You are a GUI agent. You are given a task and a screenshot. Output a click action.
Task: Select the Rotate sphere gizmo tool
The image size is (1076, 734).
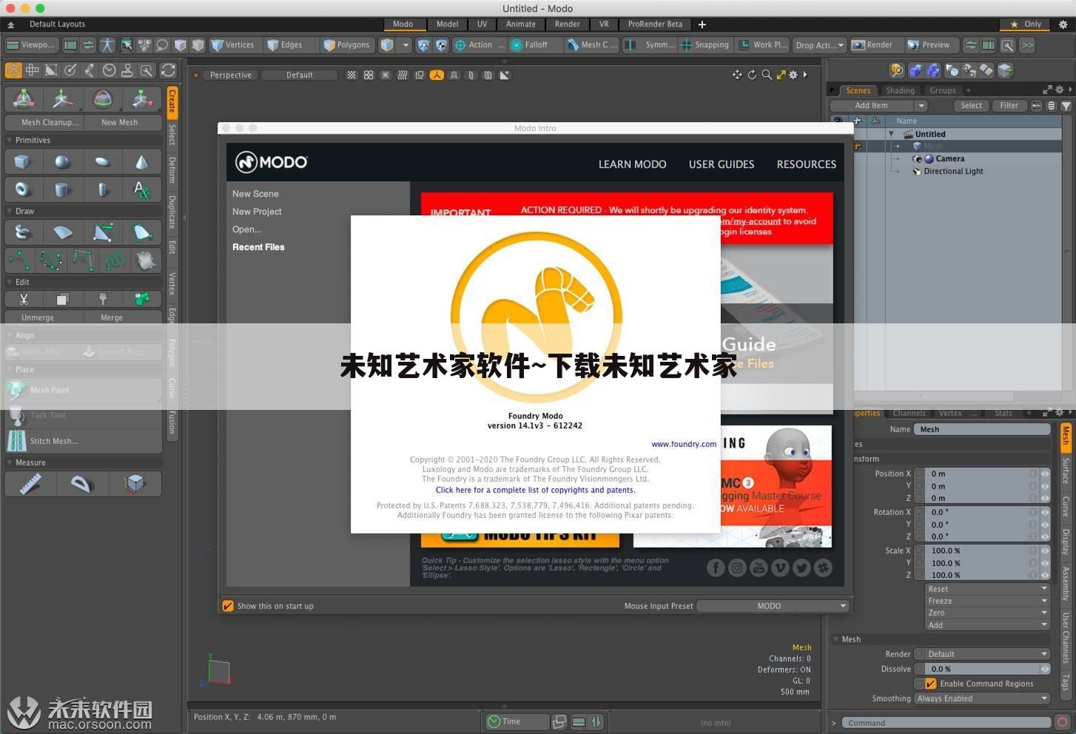pyautogui.click(x=102, y=99)
